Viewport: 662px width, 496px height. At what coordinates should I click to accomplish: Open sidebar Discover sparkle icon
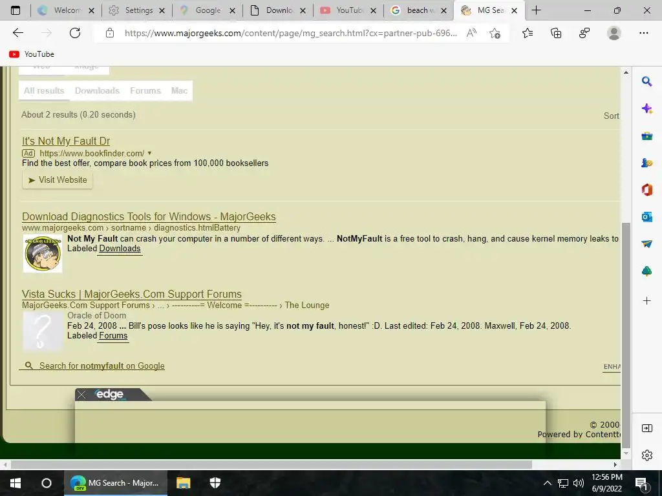(x=646, y=108)
